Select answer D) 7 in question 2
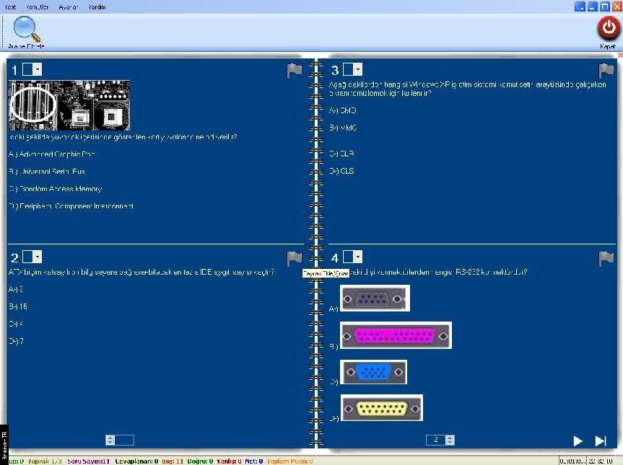Viewport: 623px width, 465px height. (17, 341)
